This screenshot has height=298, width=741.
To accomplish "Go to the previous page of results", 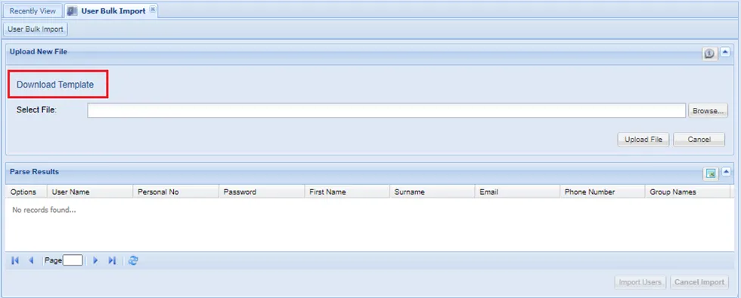I will pyautogui.click(x=31, y=260).
